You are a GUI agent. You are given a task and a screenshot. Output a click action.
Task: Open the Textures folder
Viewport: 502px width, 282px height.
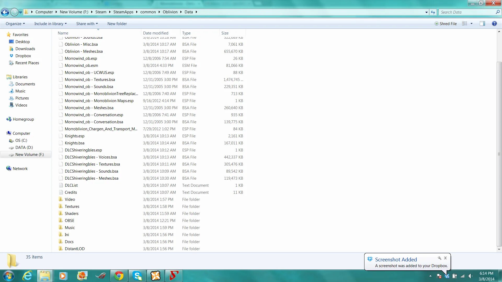[x=72, y=206]
